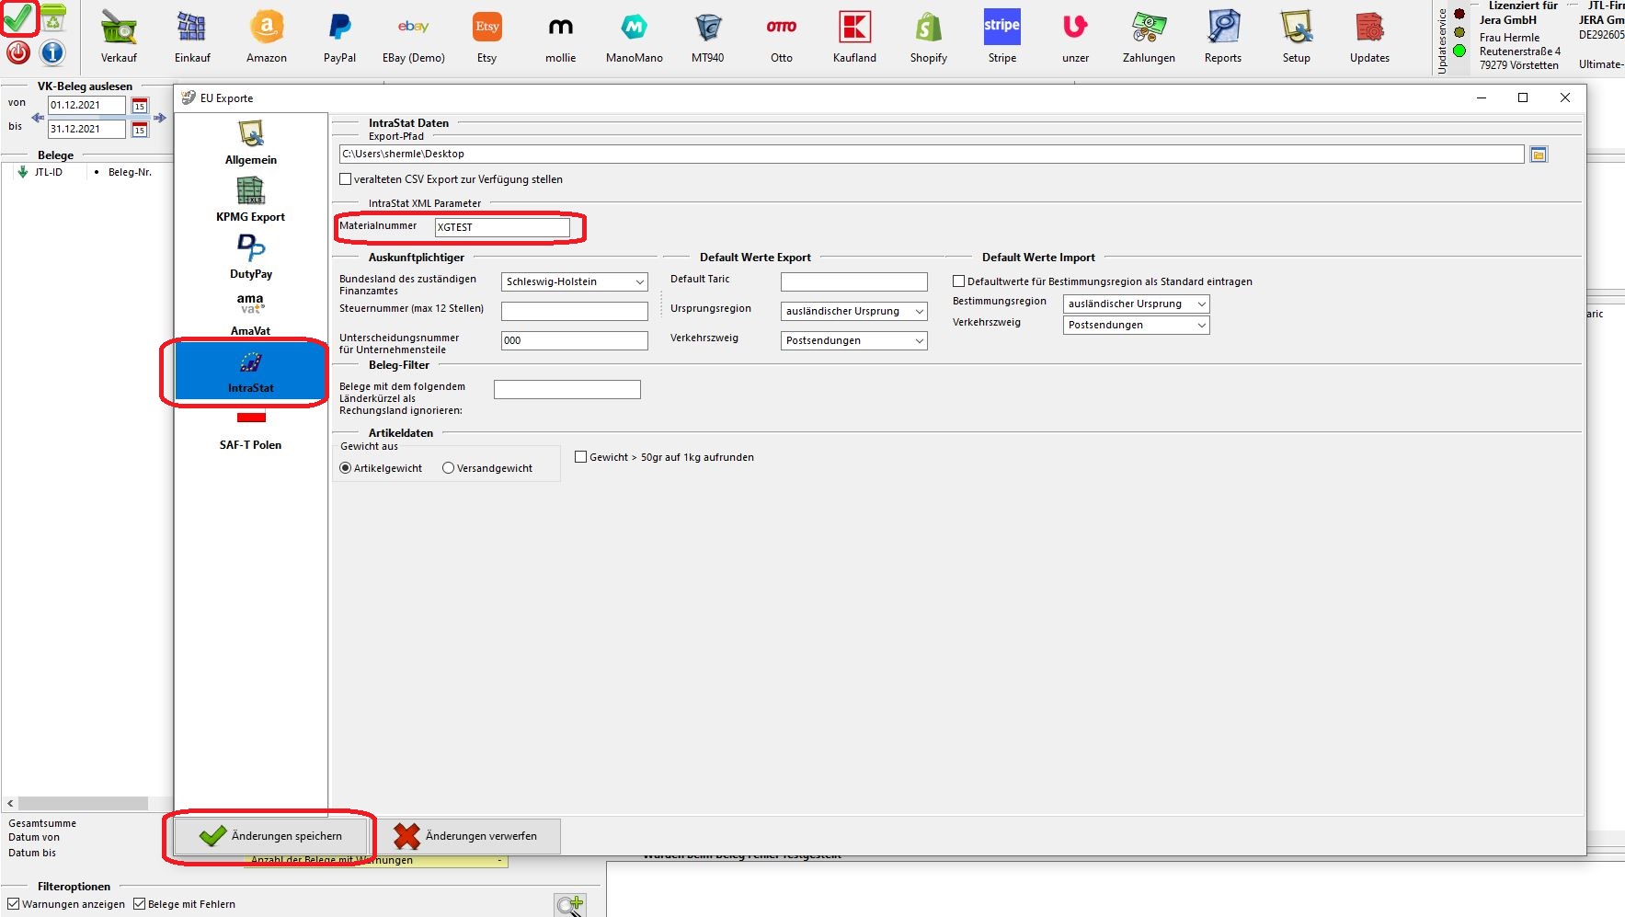Select the Versandgewicht radio button

tap(449, 468)
